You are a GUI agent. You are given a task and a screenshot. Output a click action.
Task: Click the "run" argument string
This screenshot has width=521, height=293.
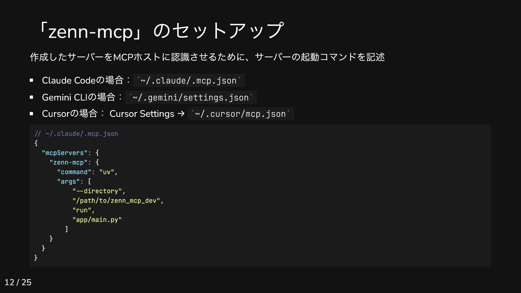point(82,210)
